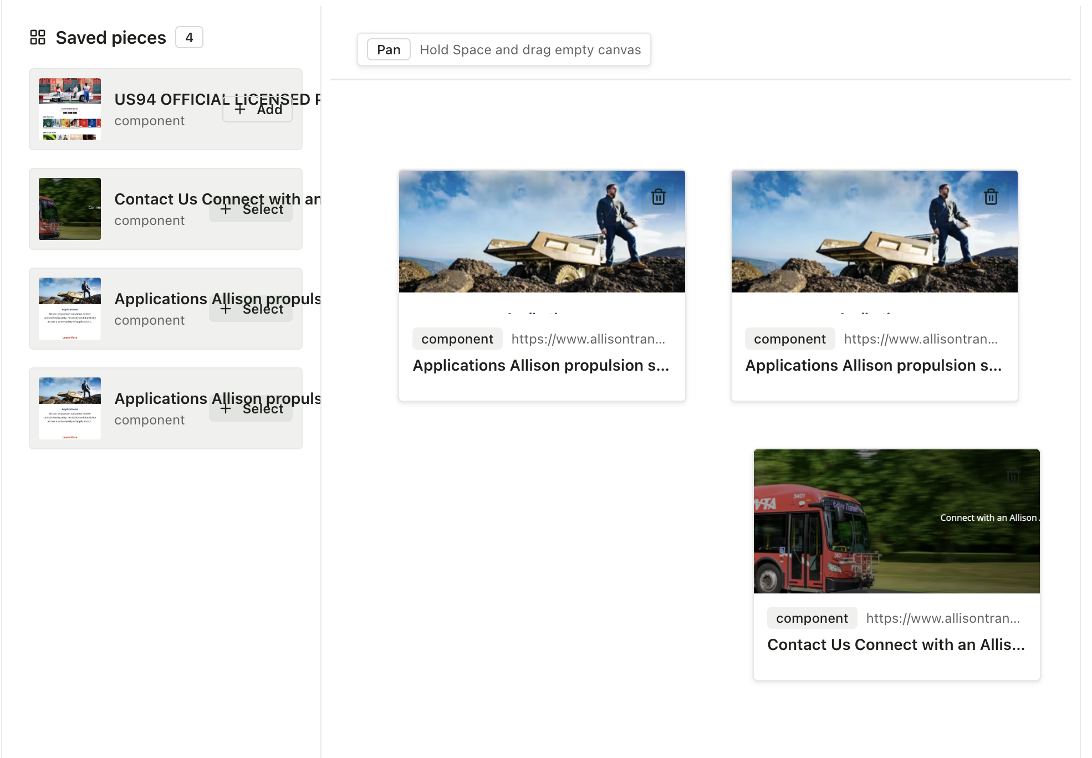The width and height of the screenshot is (1092, 758).
Task: Click thumbnail of fourth saved piece
Action: click(x=70, y=408)
